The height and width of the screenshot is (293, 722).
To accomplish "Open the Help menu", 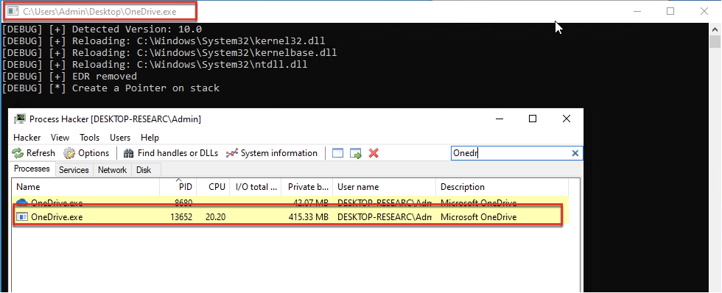I will coord(150,138).
